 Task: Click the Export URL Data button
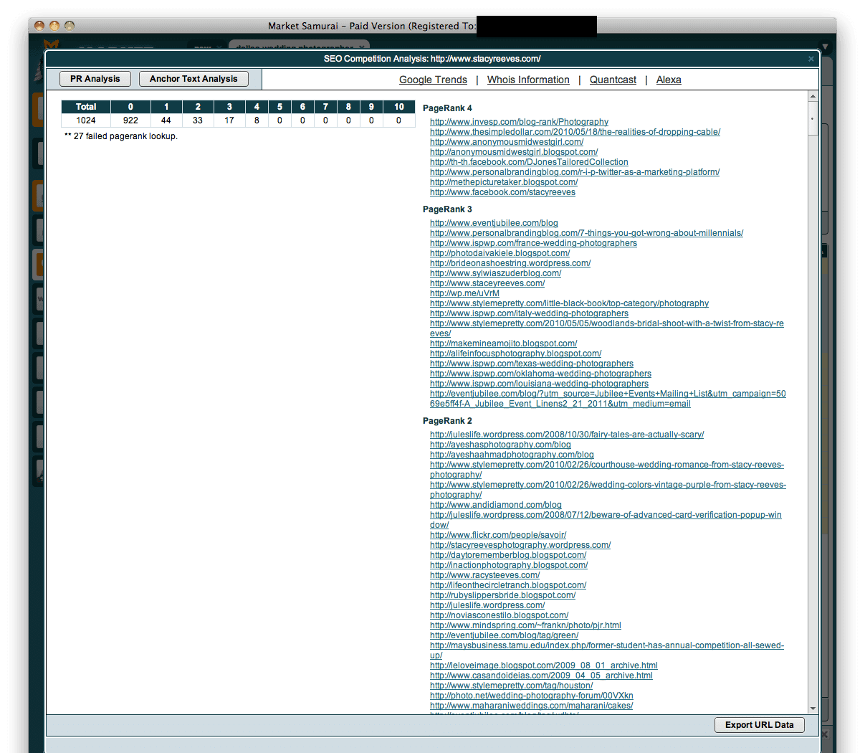pos(759,725)
